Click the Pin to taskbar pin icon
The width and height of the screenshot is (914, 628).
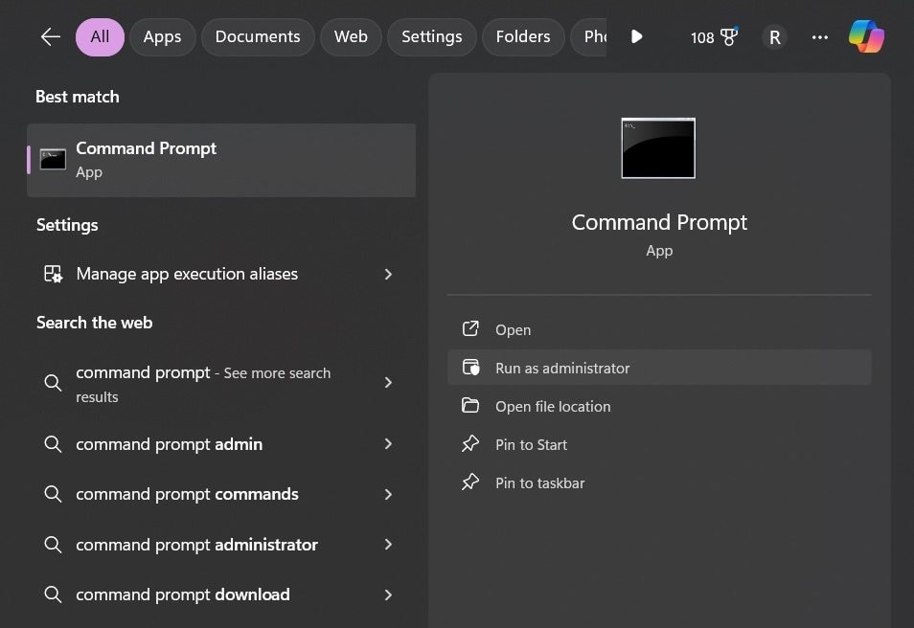click(x=470, y=482)
